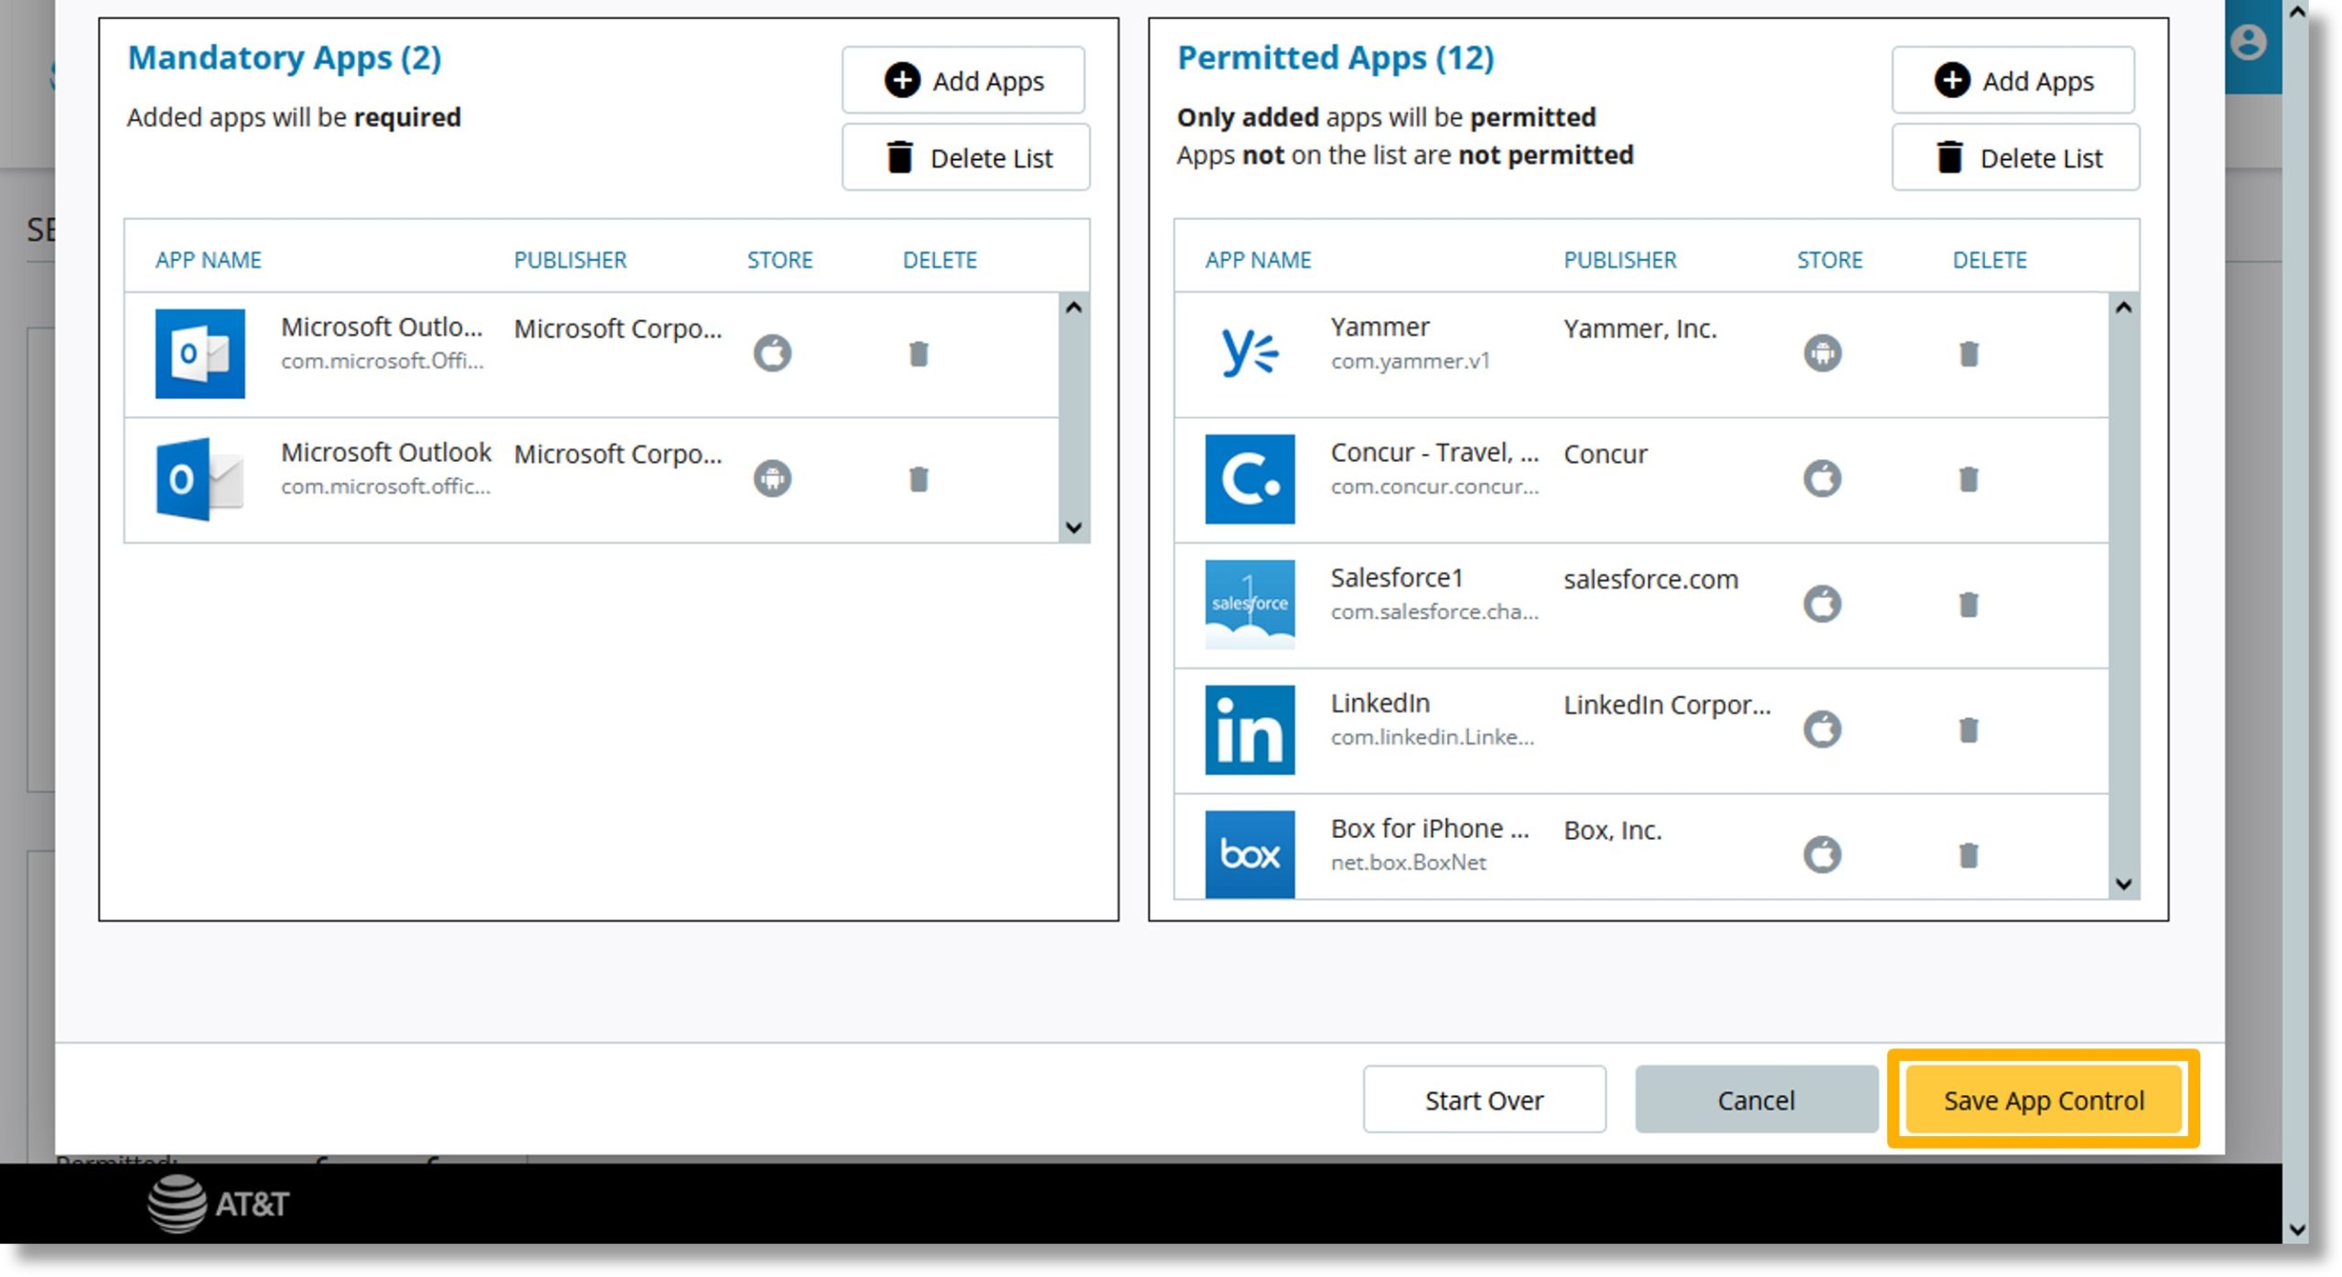Open the user profile icon
This screenshot has width=2342, height=1277.
(x=2248, y=42)
